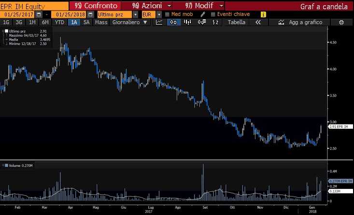Select the 1G time range
The image size is (354, 215).
point(6,22)
